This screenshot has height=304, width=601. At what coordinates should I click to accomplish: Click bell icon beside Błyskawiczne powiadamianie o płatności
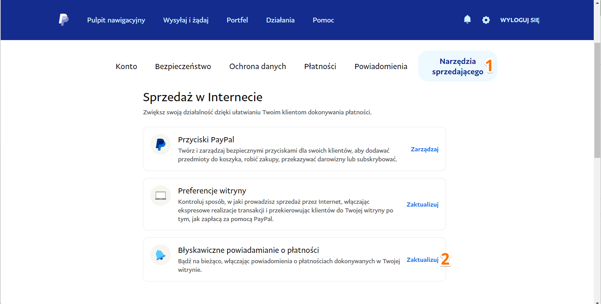161,255
